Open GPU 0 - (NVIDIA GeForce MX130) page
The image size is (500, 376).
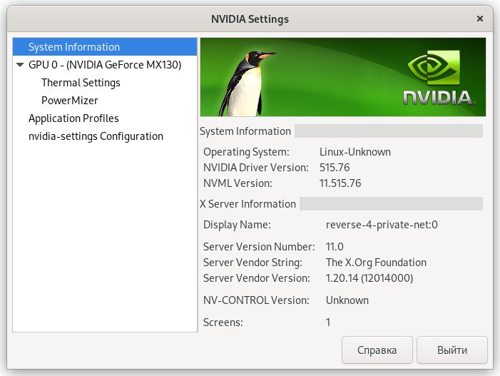click(105, 65)
